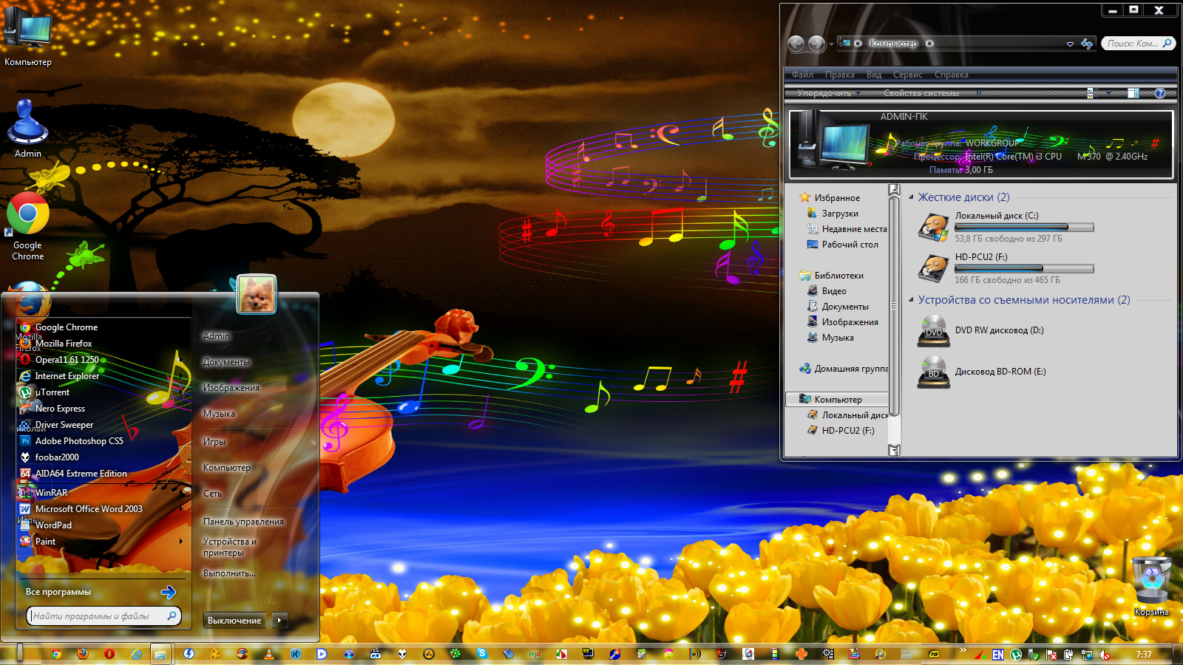Open Local Disk (C:) drive icon

click(x=933, y=228)
